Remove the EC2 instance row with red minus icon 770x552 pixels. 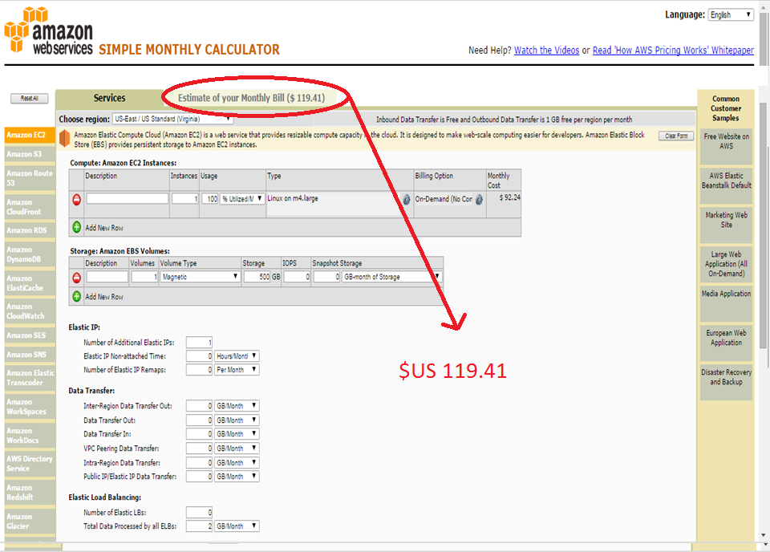coord(77,200)
